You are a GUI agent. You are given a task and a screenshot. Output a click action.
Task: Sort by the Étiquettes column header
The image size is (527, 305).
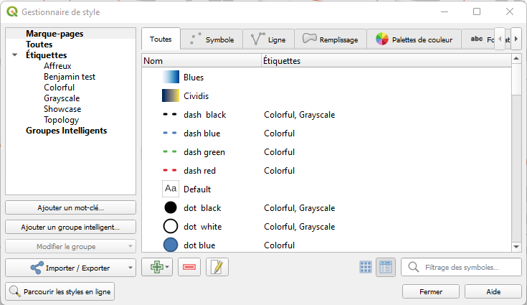click(x=386, y=61)
